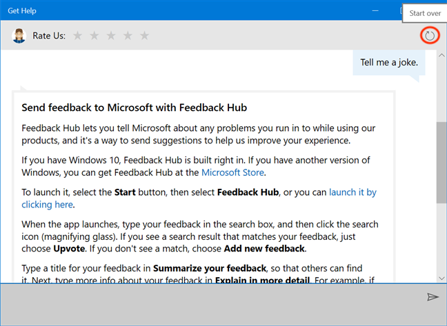Rate one star with first star
Image resolution: width=447 pixels, height=326 pixels.
coord(78,36)
